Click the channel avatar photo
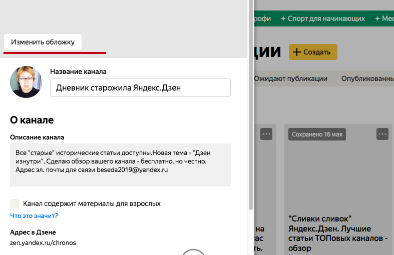Viewport: 394px width, 255px height. (x=26, y=82)
